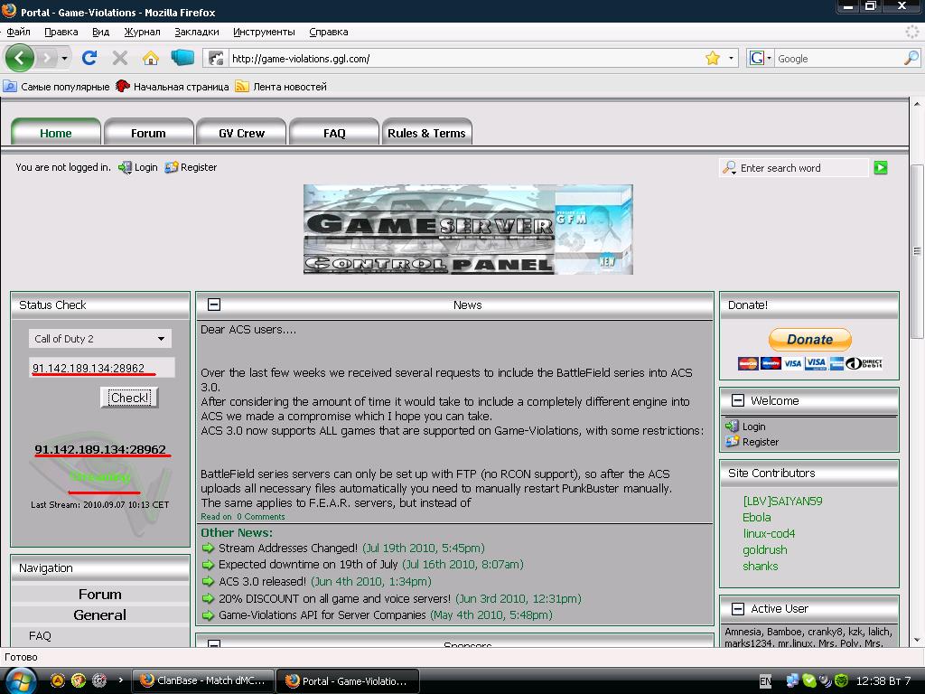Collapse the Welcome panel with minus box
Screen dimensions: 925x694
point(737,400)
